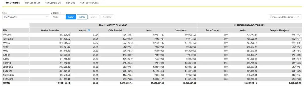This screenshot has width=304, height=111.
Task: Click the Fator Compra column header
Action: click(x=213, y=30)
